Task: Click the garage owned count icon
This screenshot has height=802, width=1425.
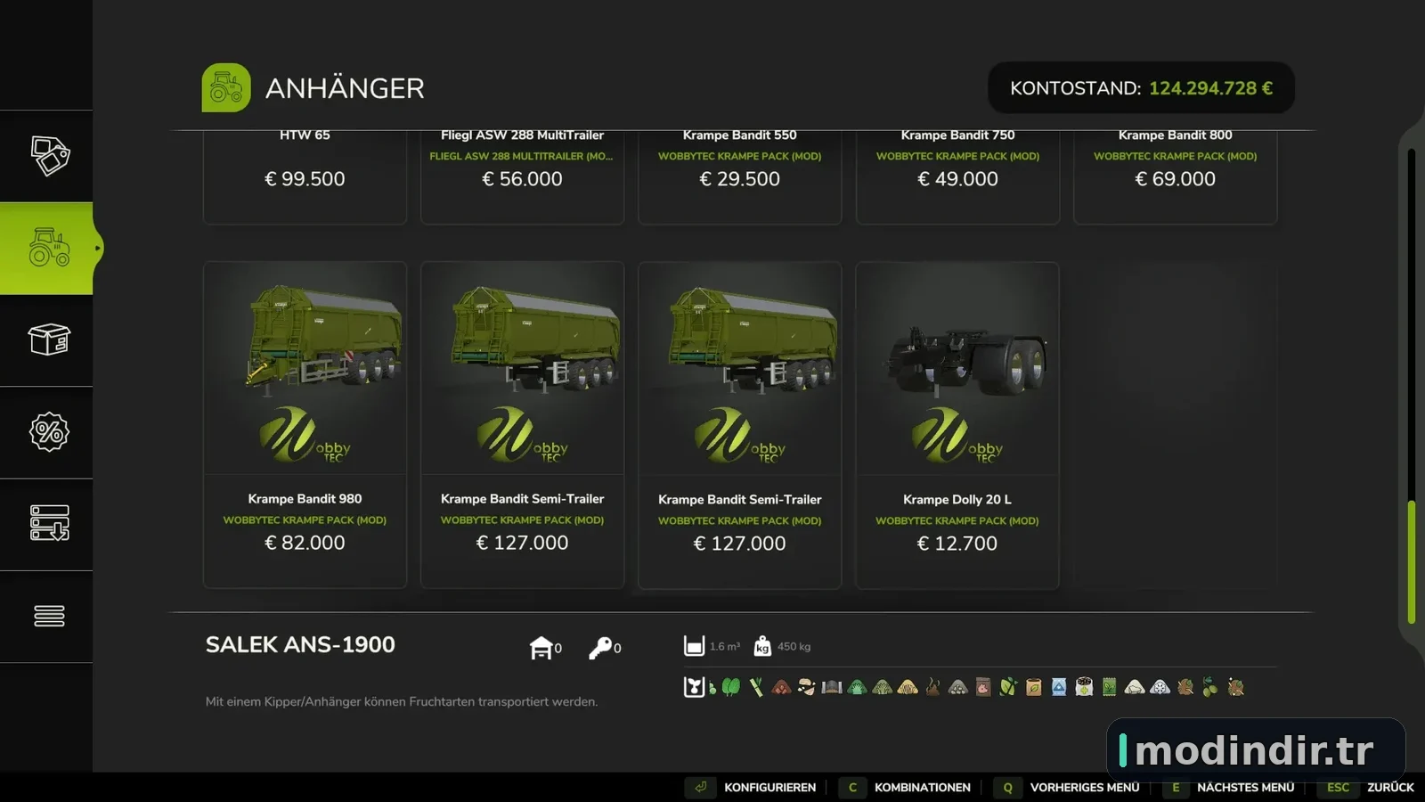Action: [541, 648]
